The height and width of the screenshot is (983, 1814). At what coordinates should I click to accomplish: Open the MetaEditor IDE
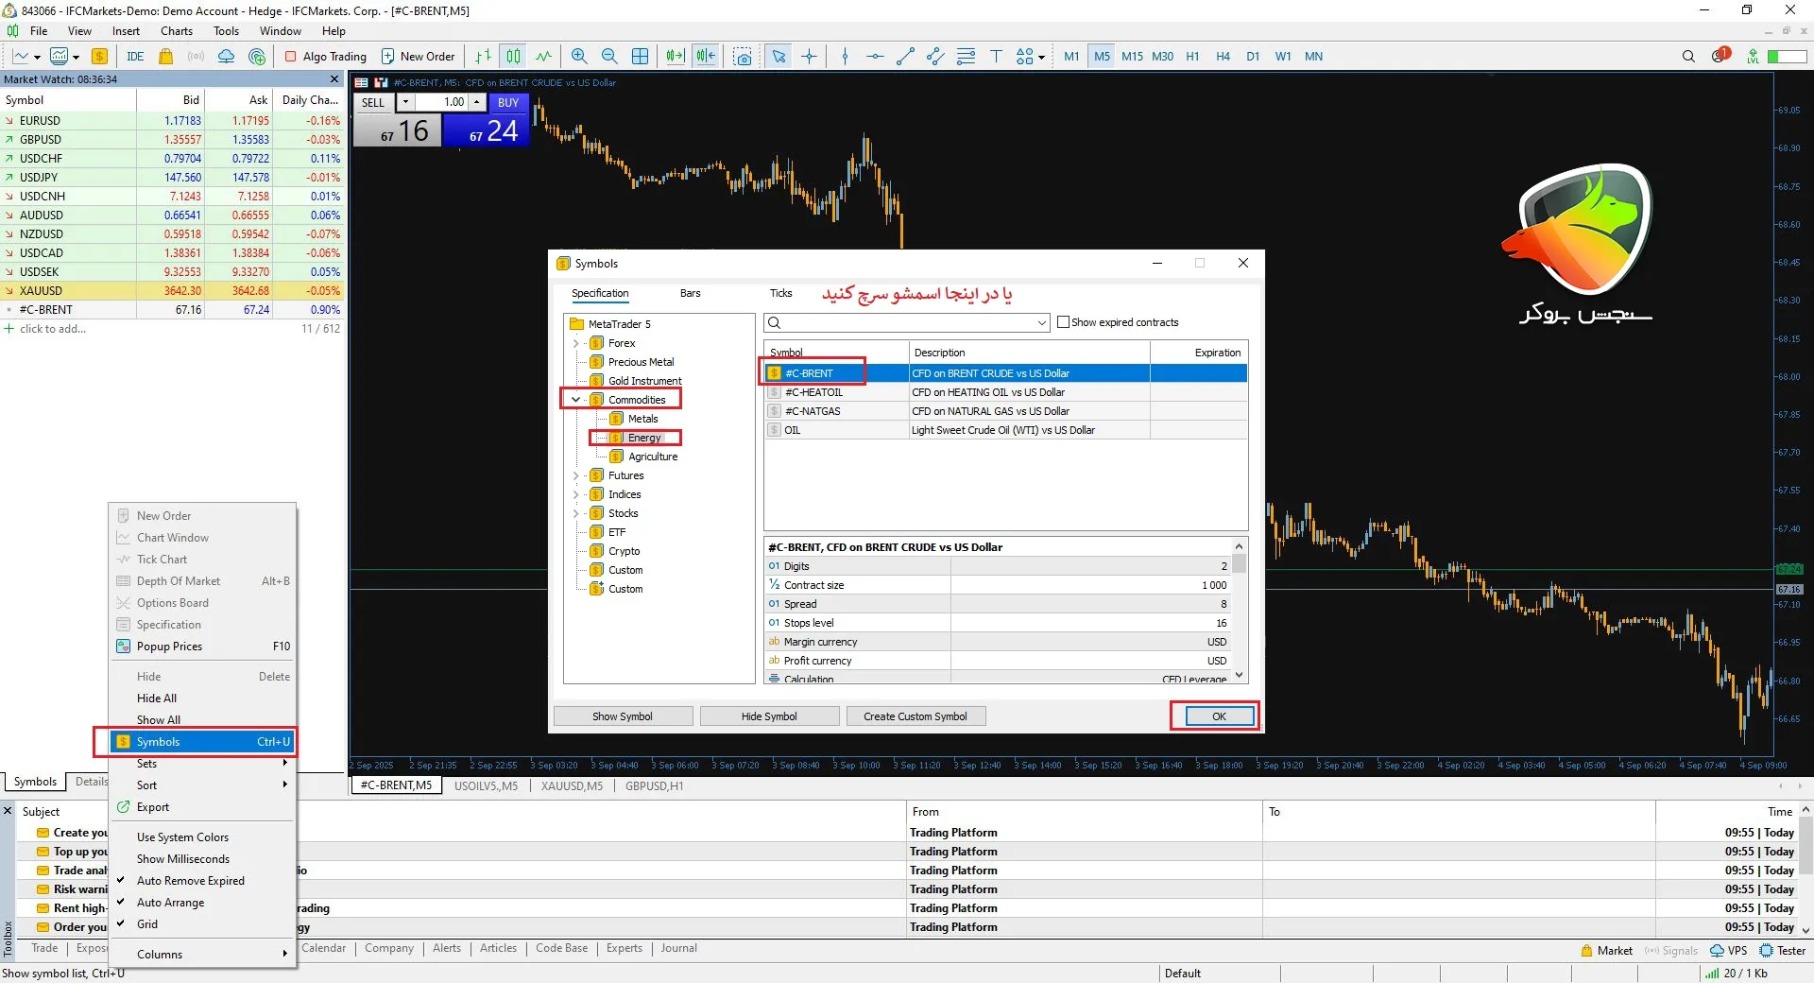coord(135,57)
